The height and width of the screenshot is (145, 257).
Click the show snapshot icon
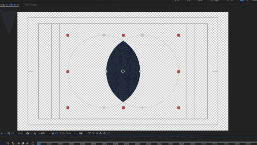coord(31,133)
